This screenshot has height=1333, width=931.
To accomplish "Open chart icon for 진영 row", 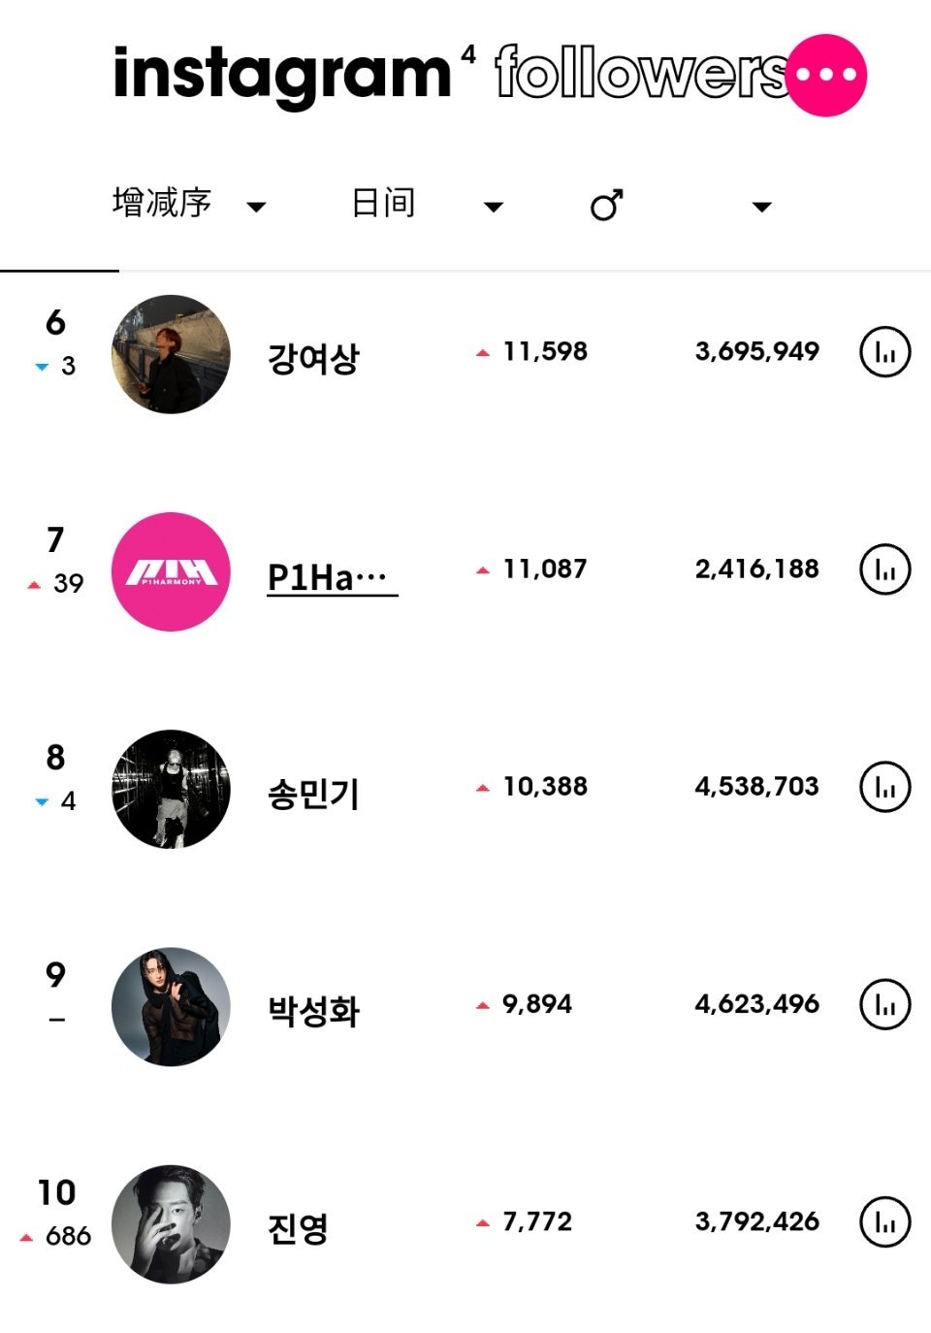I will pyautogui.click(x=885, y=1221).
